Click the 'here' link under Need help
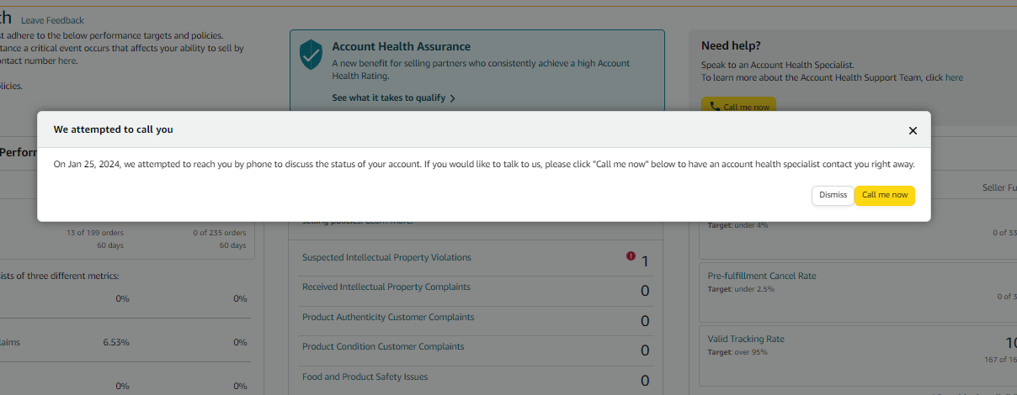The width and height of the screenshot is (1017, 395). (x=954, y=77)
